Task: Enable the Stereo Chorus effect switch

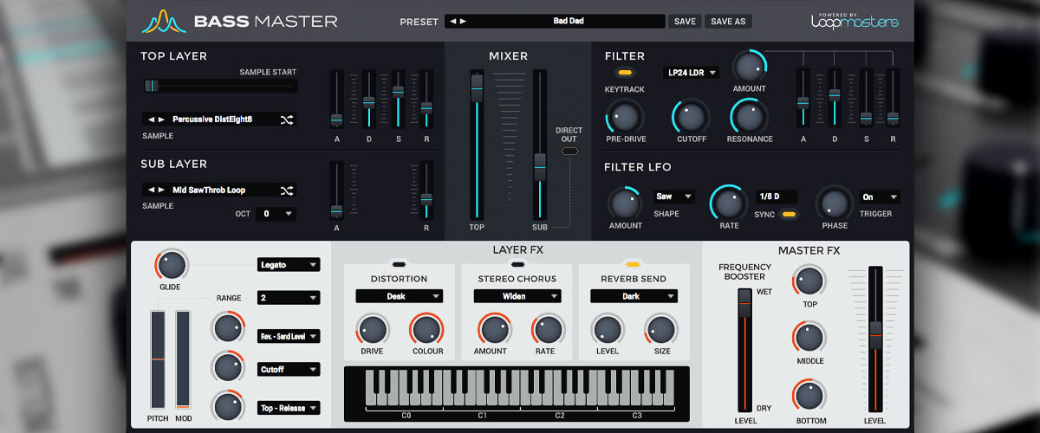Action: (x=517, y=263)
